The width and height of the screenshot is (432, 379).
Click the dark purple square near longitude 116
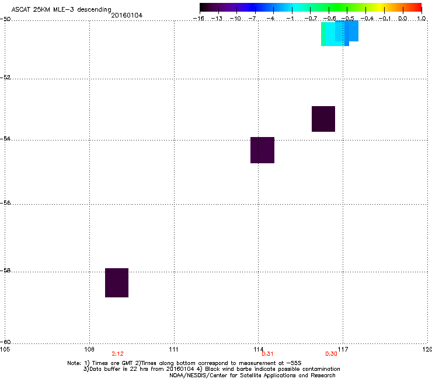pos(323,119)
